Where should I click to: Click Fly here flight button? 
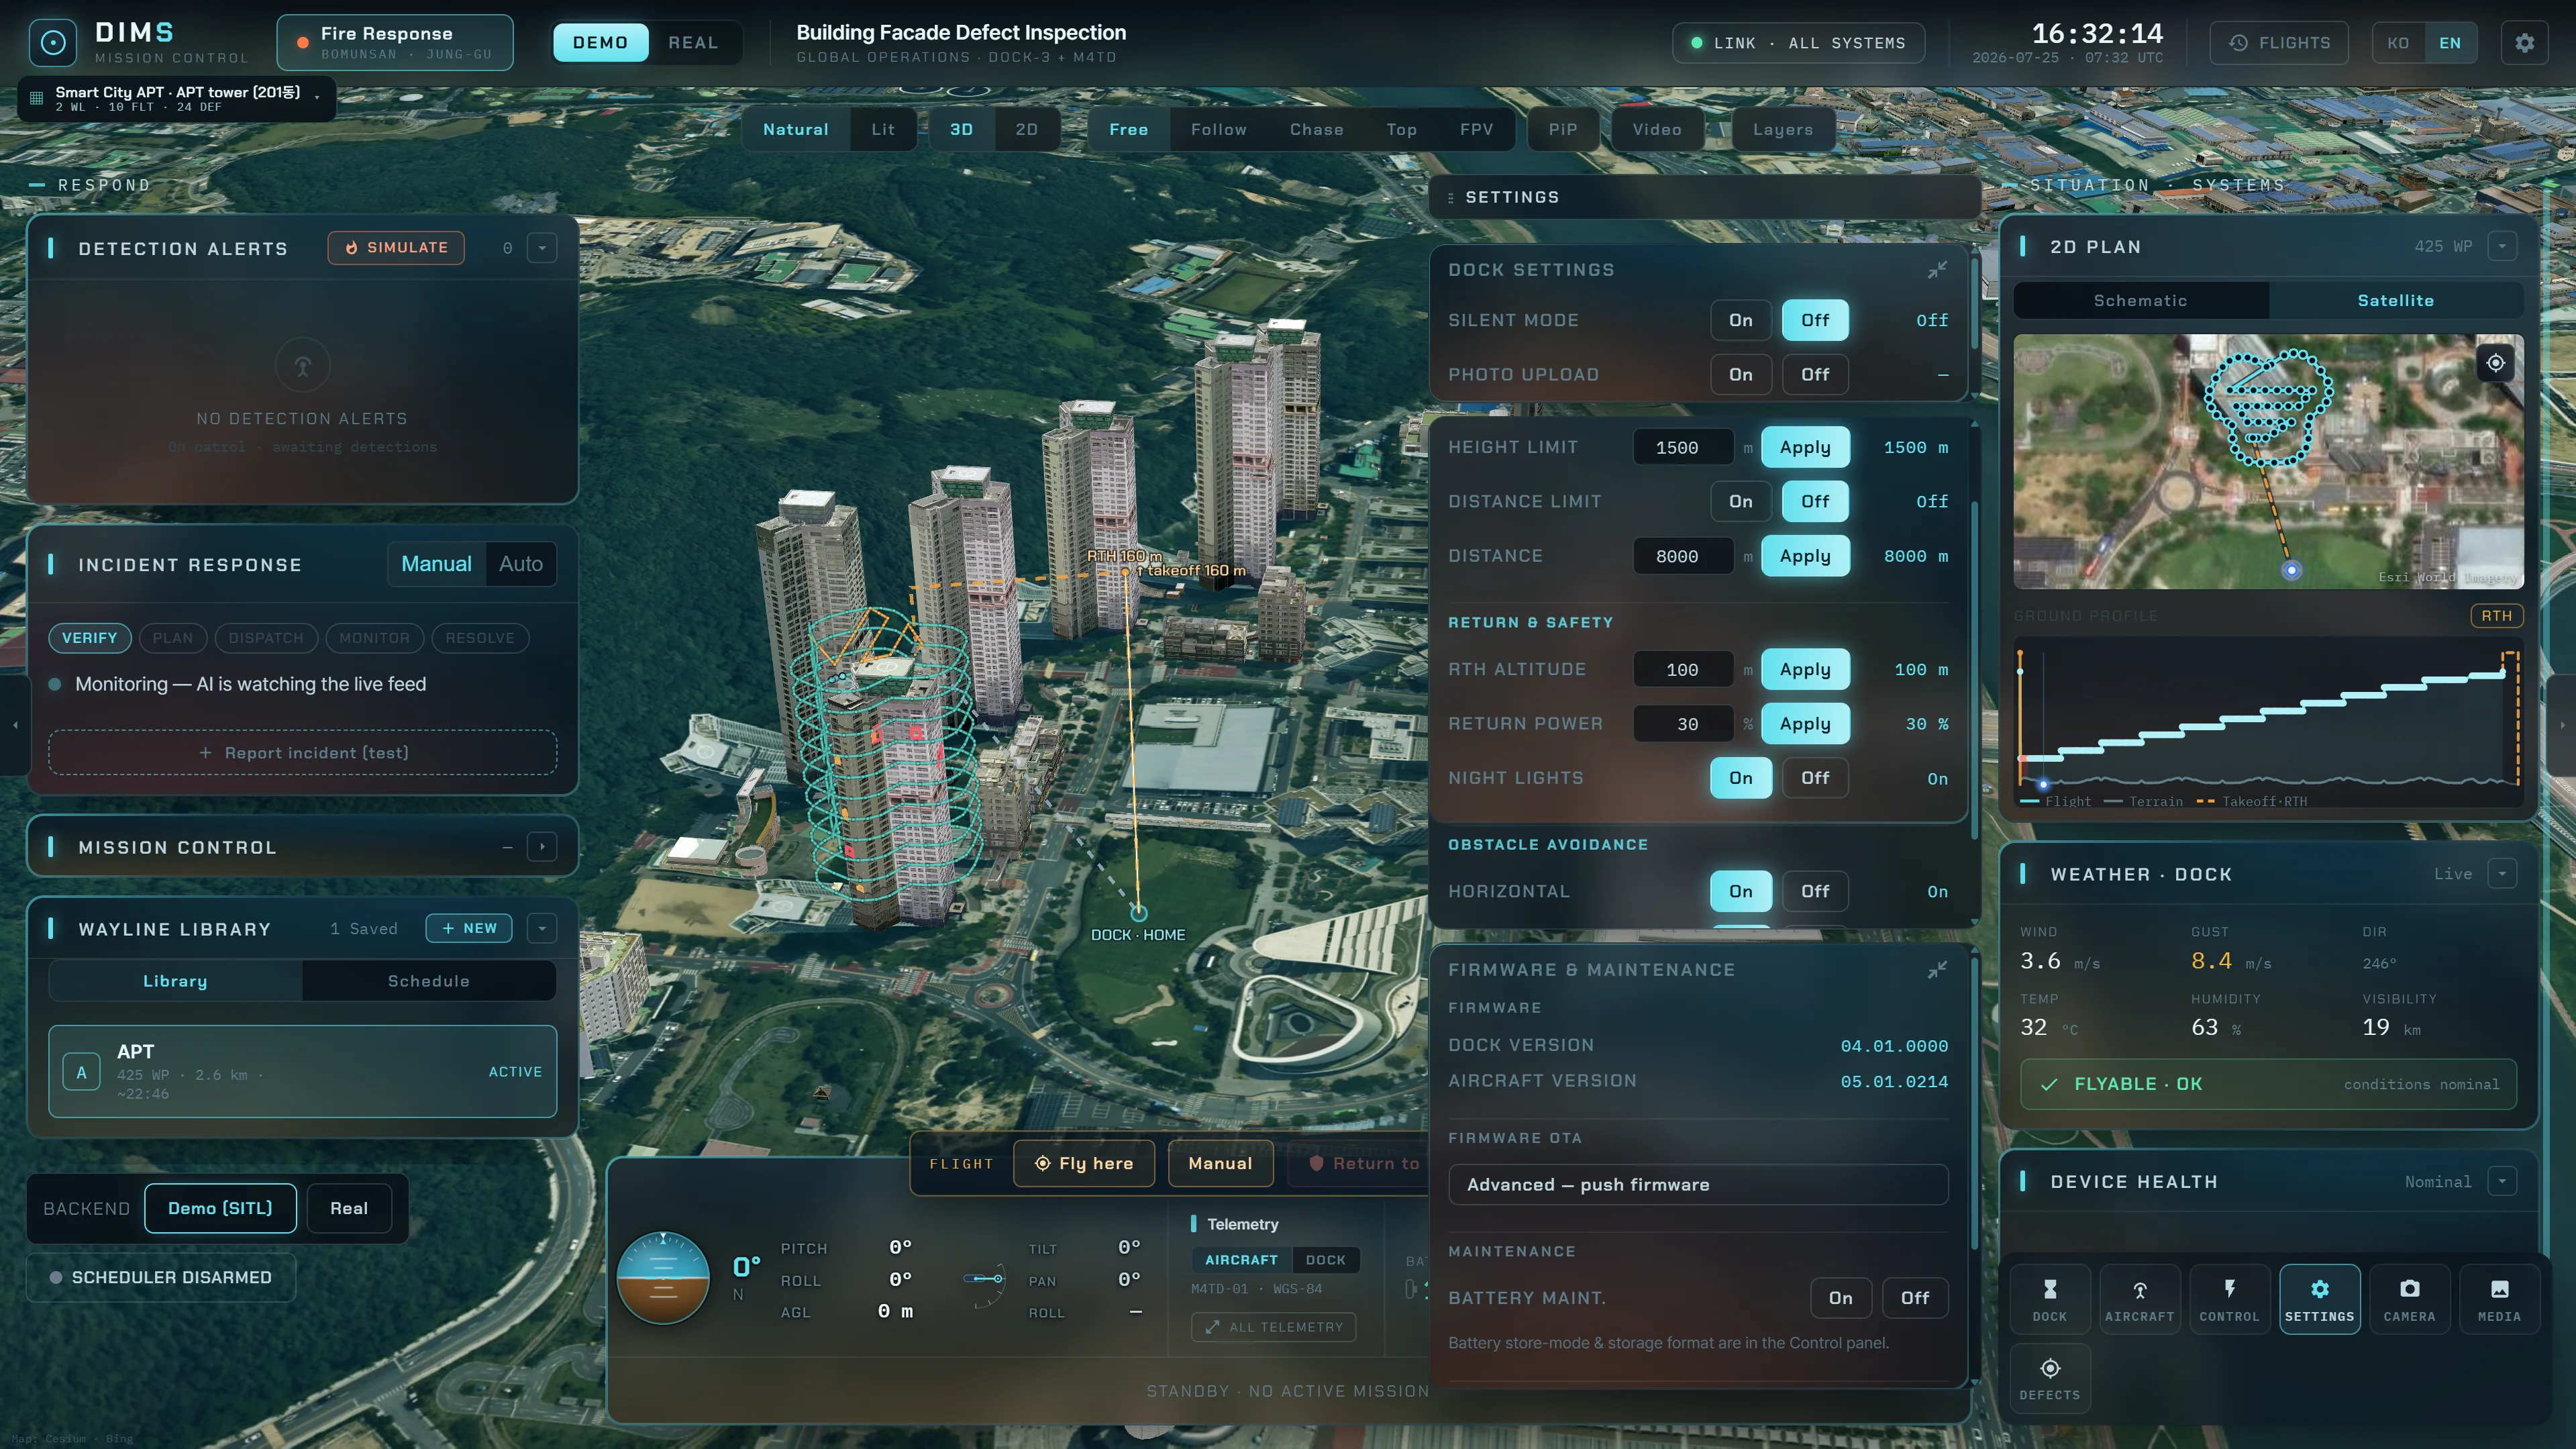pos(1084,1164)
